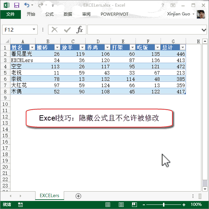Image resolution: width=209 pixels, height=209 pixels.
Task: Click the macro recording icon in status bar
Action: [x=21, y=204]
